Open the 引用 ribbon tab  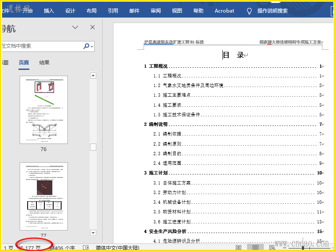click(113, 11)
